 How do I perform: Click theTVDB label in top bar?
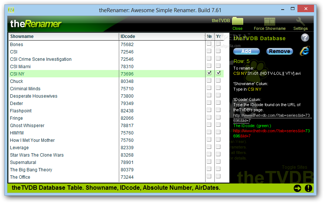coord(221,20)
